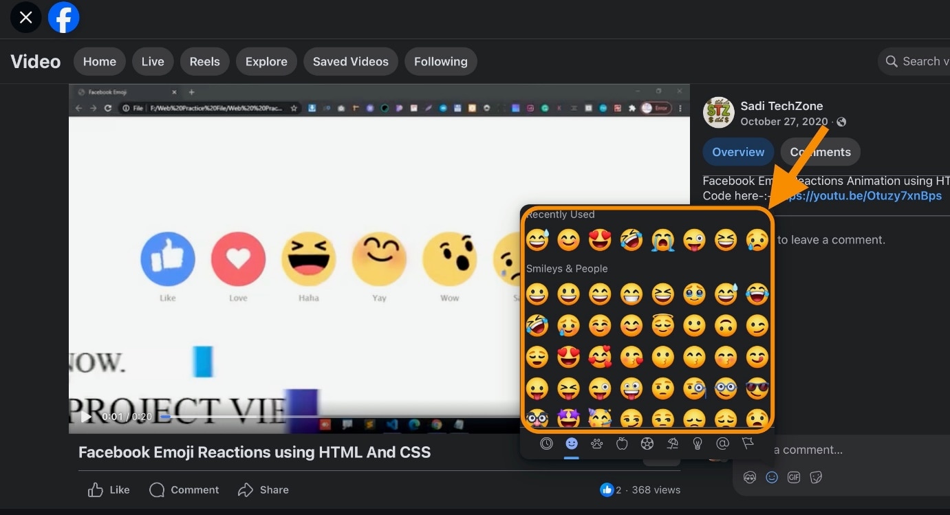Viewport: 950px width, 515px height.
Task: Choose the nerd face with glasses emoji
Action: click(x=726, y=388)
